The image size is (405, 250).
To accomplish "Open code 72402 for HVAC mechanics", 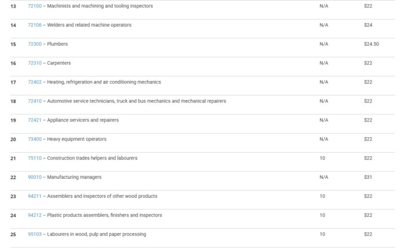I will click(34, 82).
